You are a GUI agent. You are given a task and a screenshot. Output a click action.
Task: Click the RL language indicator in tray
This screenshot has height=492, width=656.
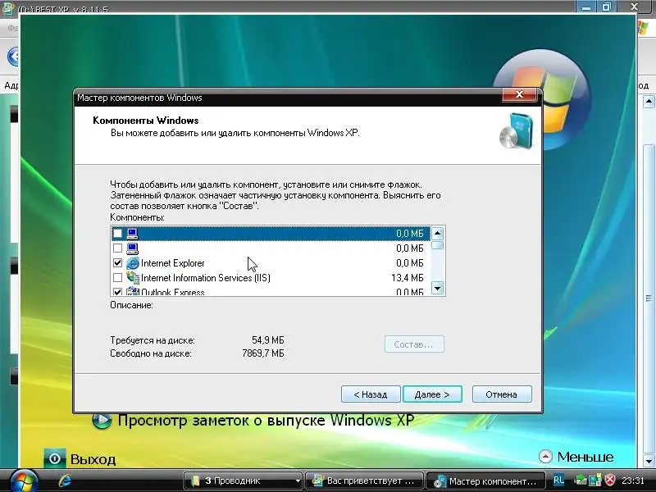coord(558,481)
